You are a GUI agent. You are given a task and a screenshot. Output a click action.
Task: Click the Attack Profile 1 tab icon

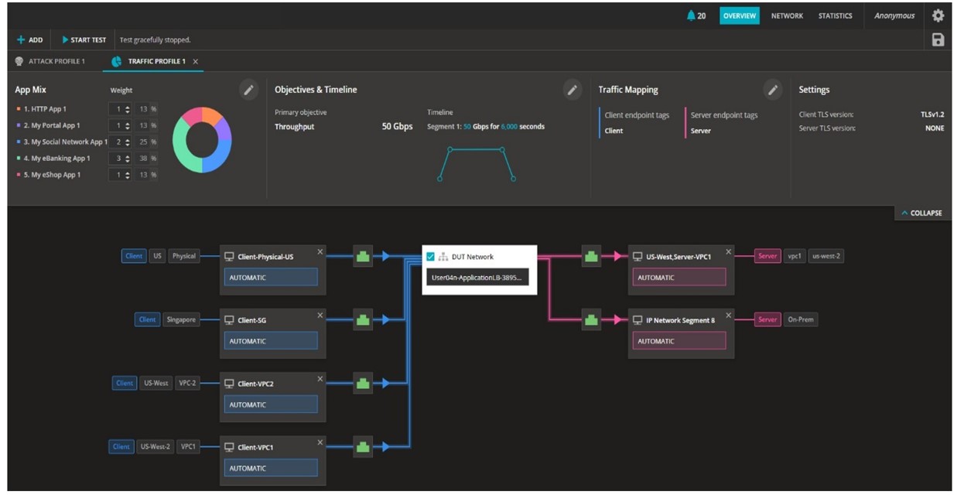pyautogui.click(x=19, y=61)
